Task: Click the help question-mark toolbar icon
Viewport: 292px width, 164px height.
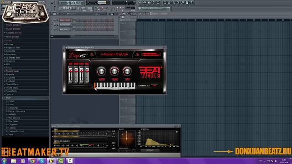Action: click(192, 2)
